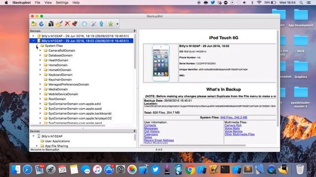Open the Help menu
Viewport: 316px width, 177px height.
[x=76, y=2]
